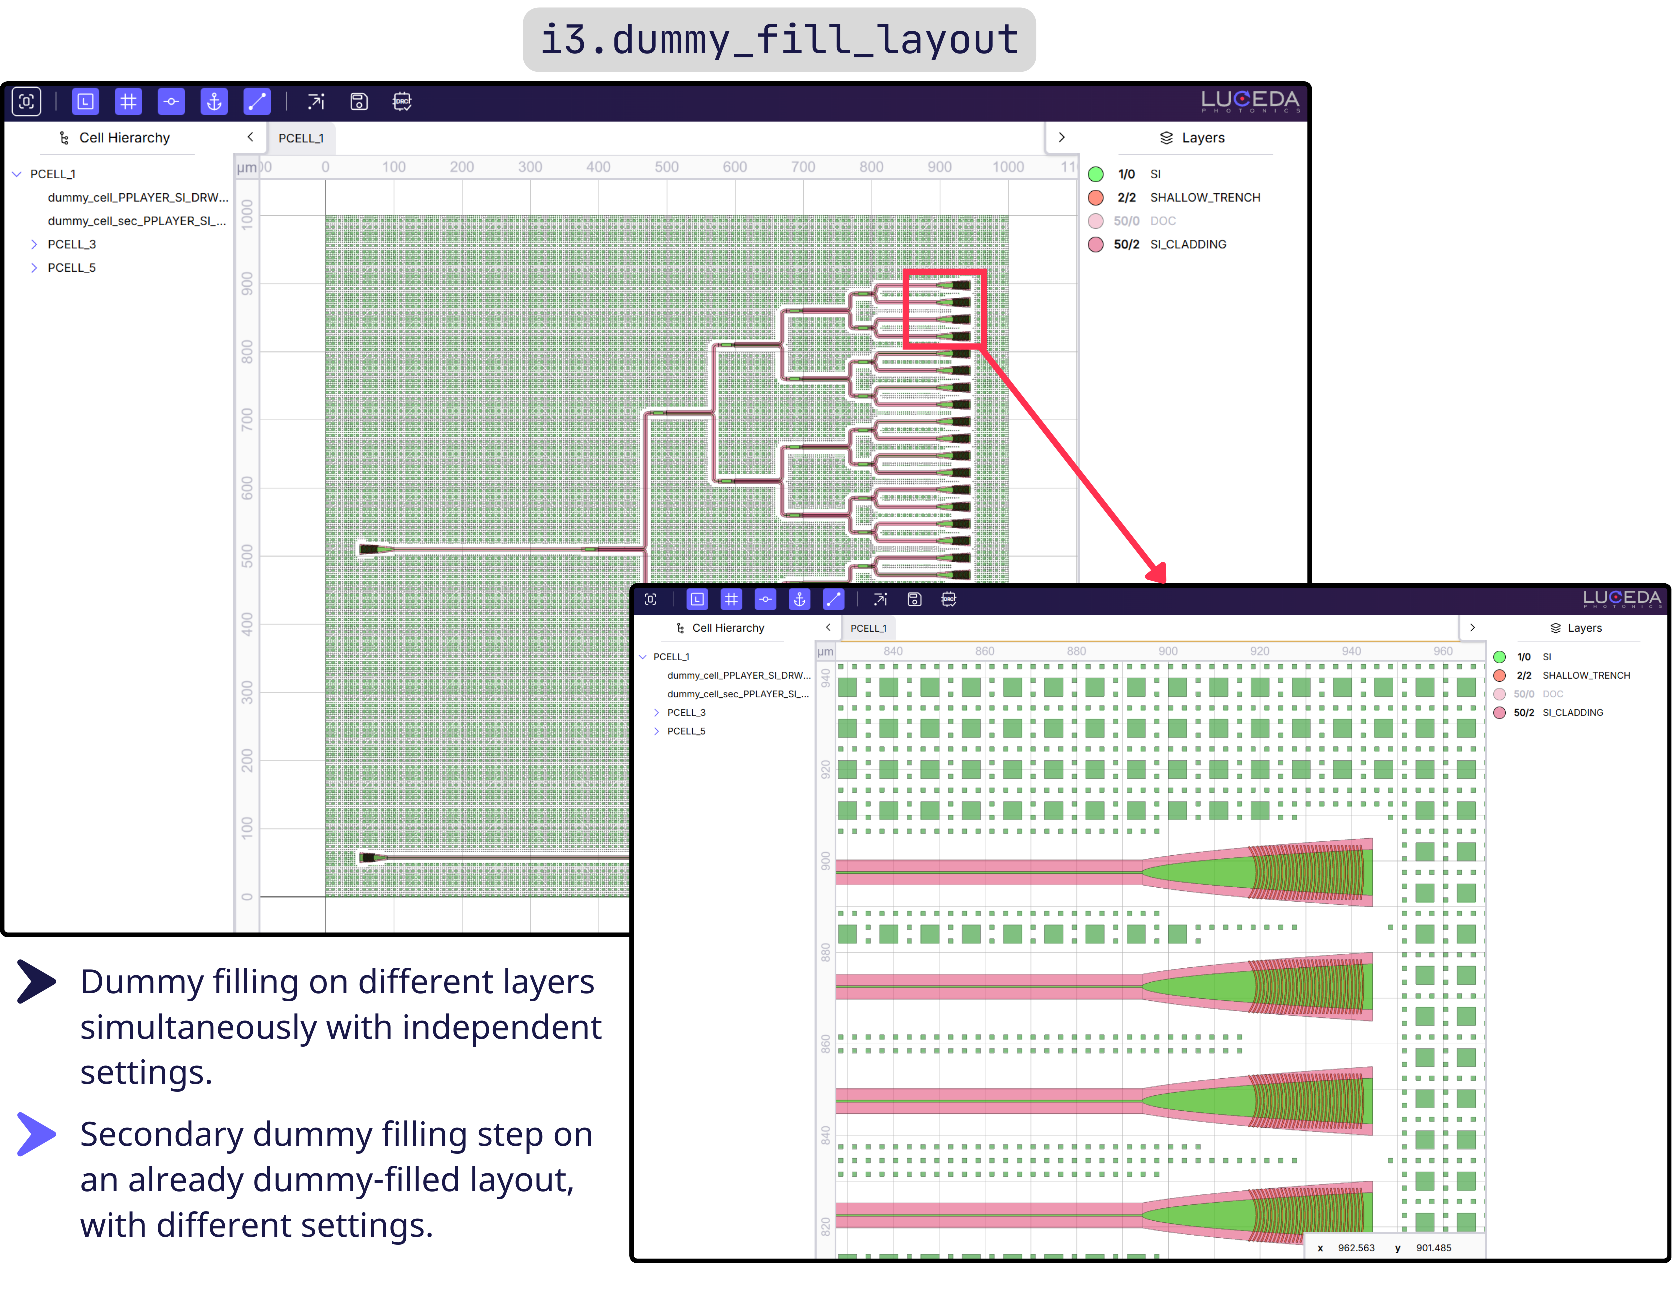
Task: Activate the ruler measurement tool
Action: pyautogui.click(x=257, y=102)
